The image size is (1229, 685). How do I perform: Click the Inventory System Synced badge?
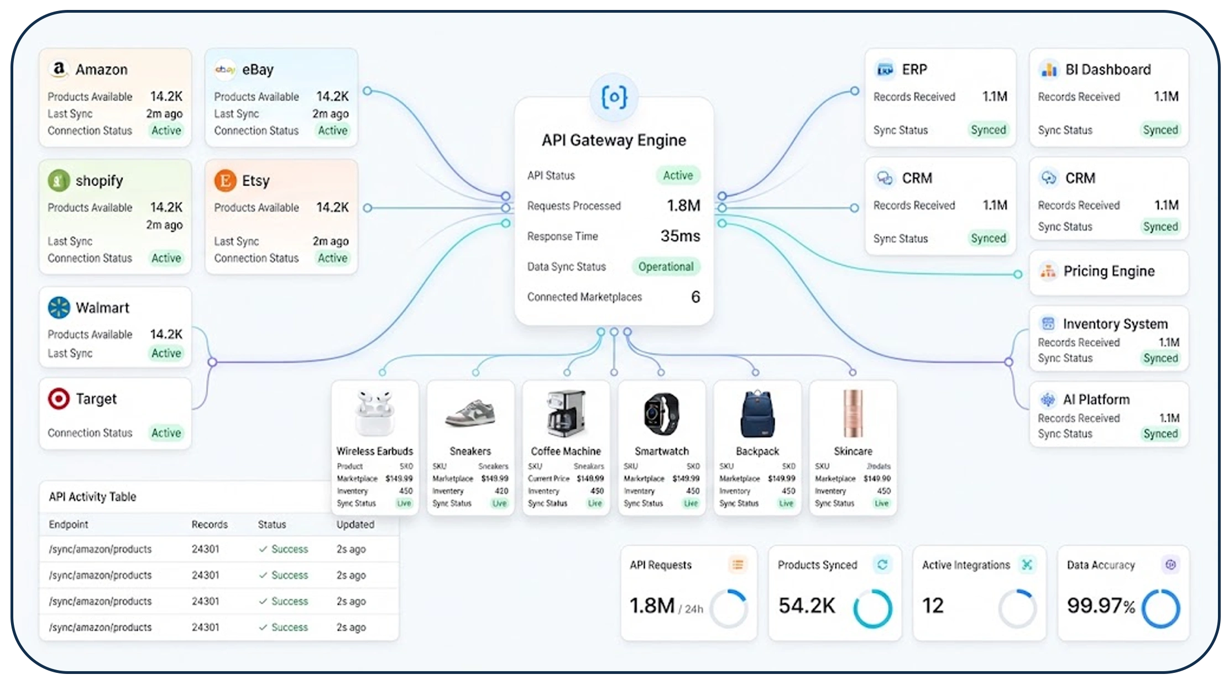1160,359
